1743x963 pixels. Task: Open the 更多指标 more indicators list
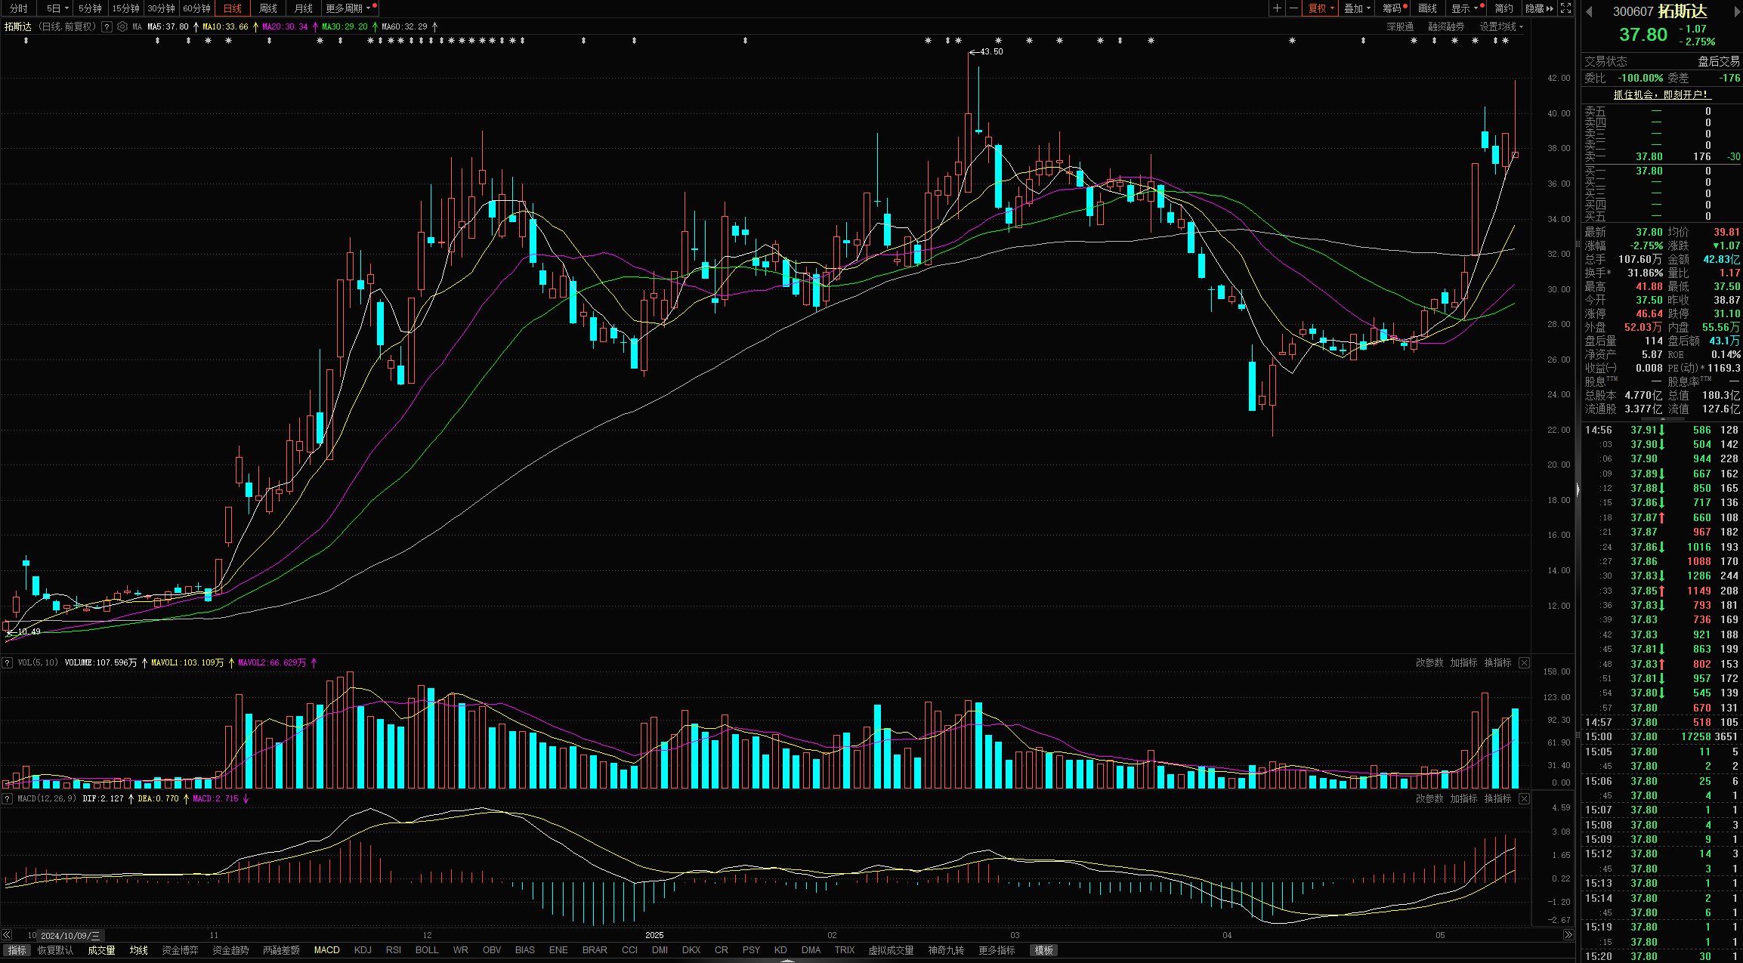997,950
